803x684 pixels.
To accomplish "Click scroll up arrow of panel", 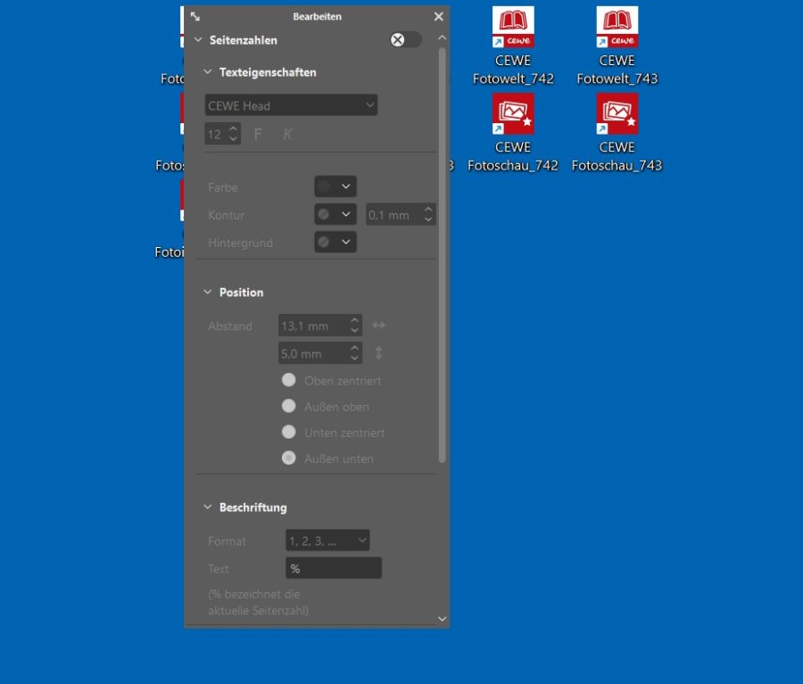I will coord(442,37).
